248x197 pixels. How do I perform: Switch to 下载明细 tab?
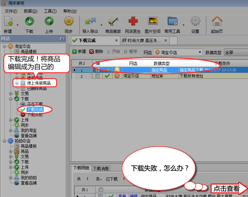click(x=81, y=168)
